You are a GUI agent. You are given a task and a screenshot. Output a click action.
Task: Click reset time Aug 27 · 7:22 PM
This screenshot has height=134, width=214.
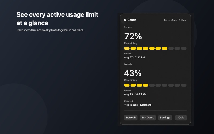(x=135, y=57)
